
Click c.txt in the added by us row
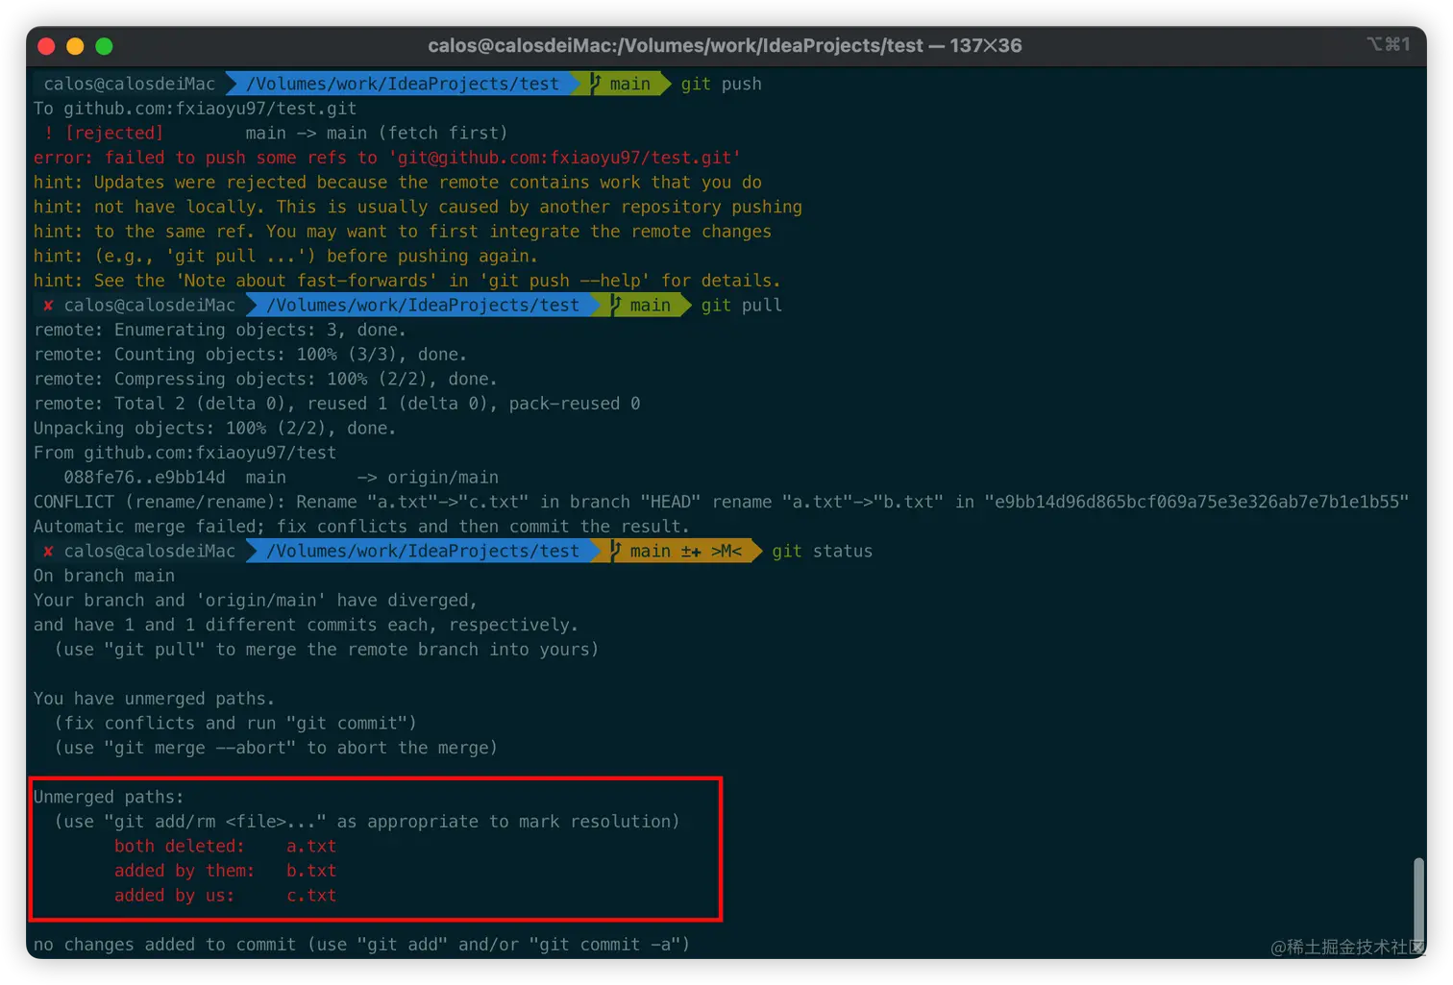(311, 896)
